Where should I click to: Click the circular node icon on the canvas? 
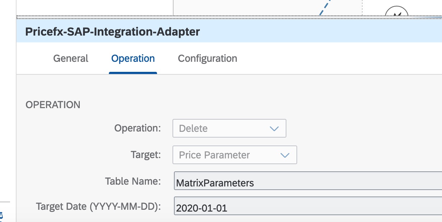(x=396, y=13)
